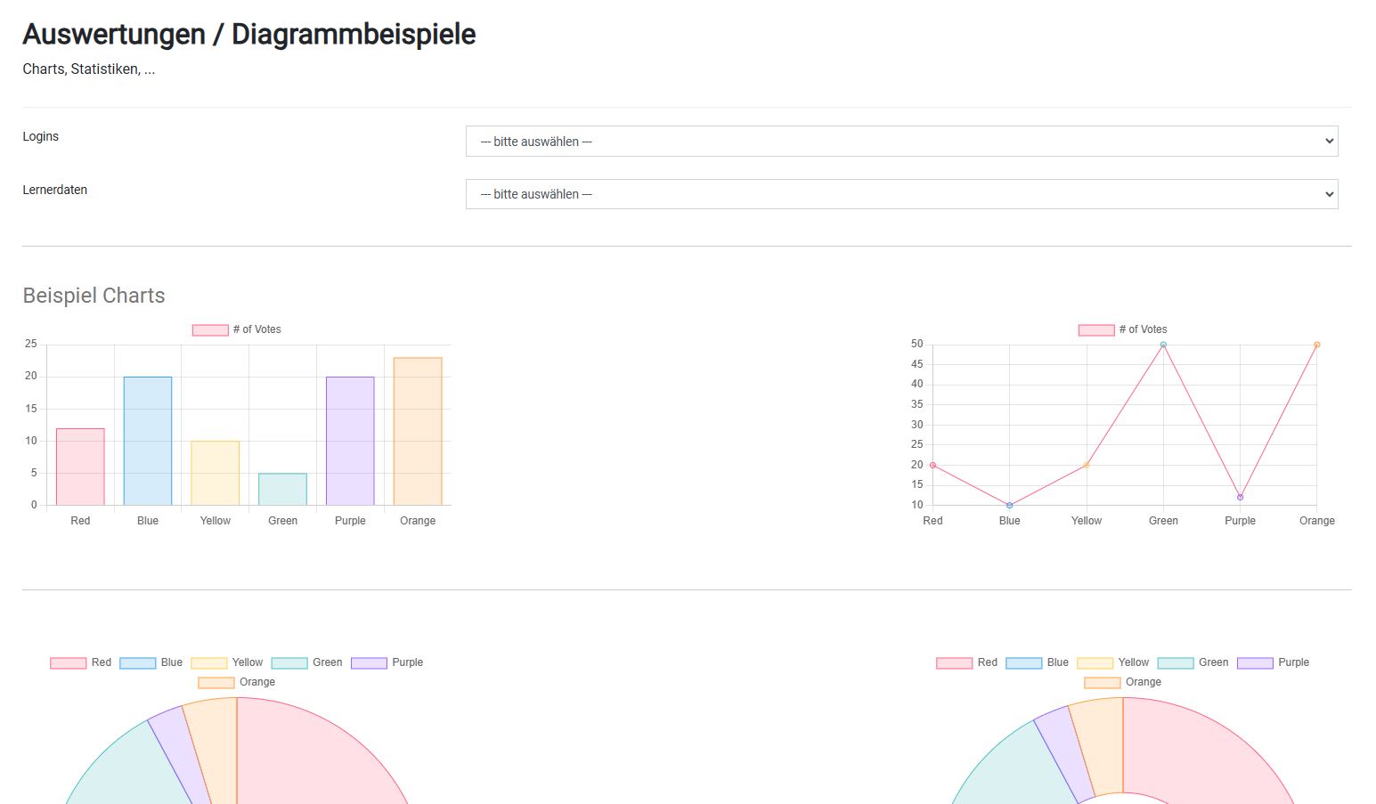Click the Blue data point on line chart

1009,505
